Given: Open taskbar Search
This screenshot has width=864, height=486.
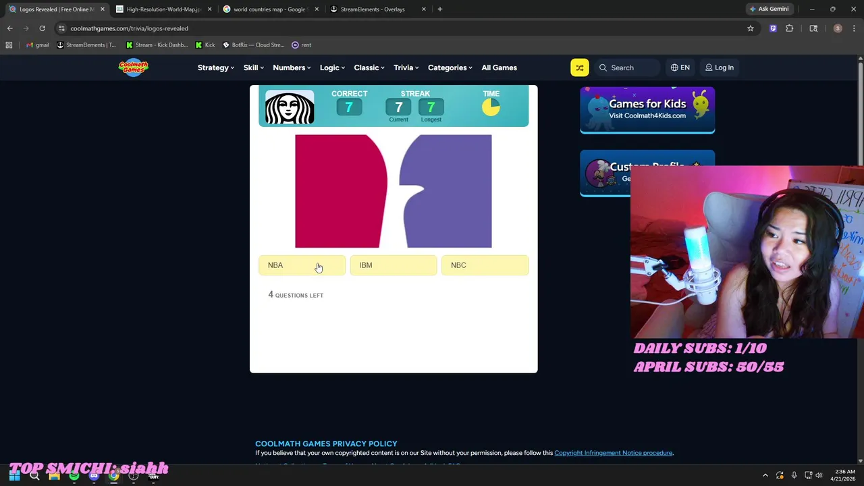Looking at the screenshot, I should tap(34, 476).
